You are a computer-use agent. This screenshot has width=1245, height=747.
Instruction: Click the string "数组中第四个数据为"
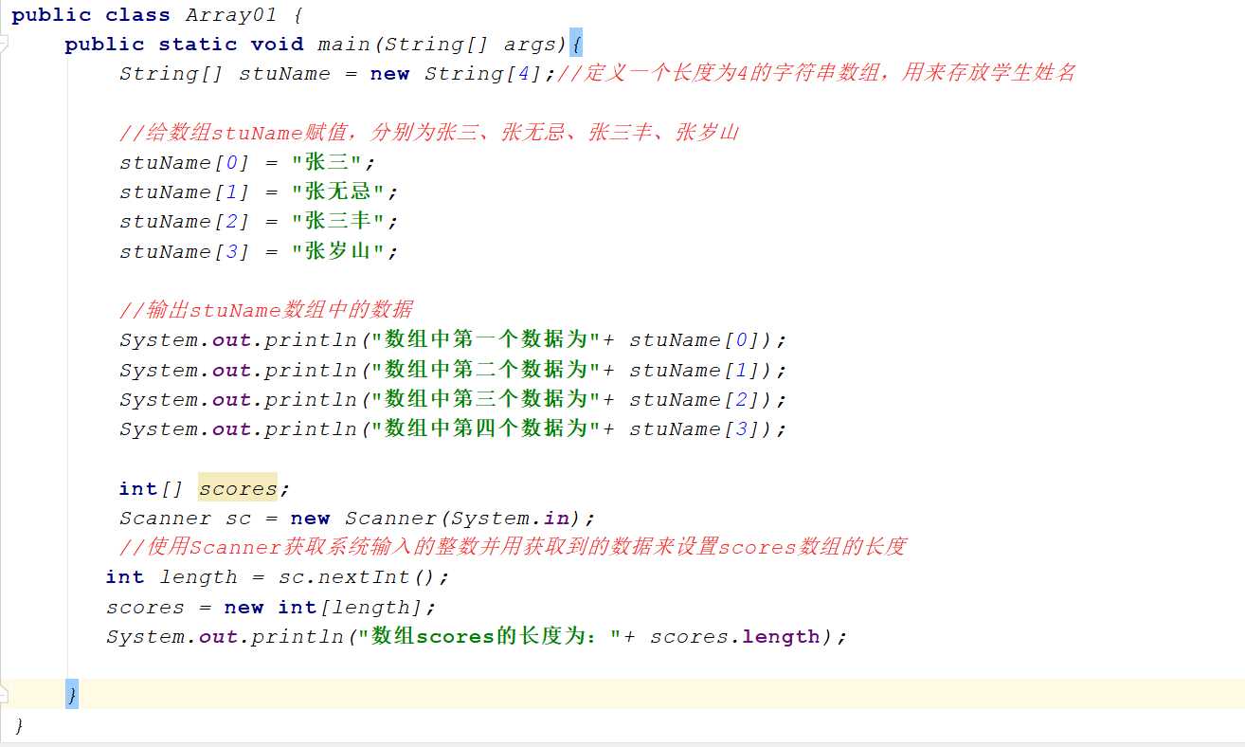487,428
